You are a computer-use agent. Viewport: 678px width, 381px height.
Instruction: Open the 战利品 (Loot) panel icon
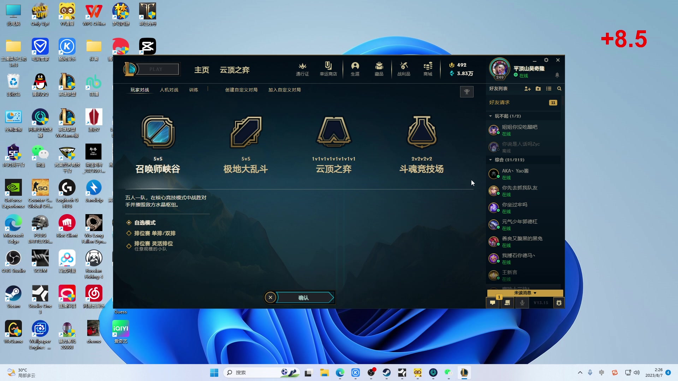pyautogui.click(x=404, y=69)
